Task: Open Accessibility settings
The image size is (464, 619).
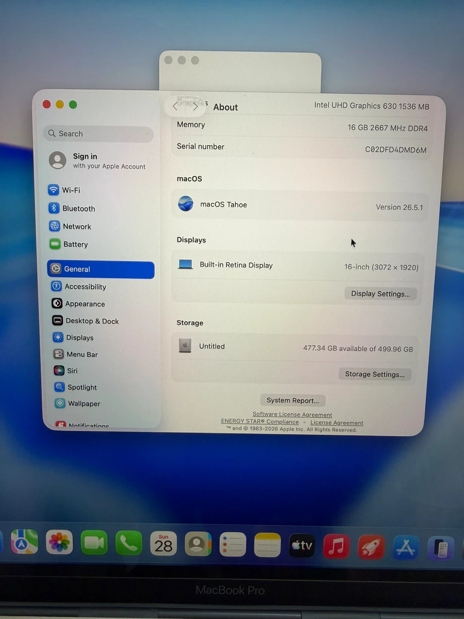Action: [x=79, y=287]
